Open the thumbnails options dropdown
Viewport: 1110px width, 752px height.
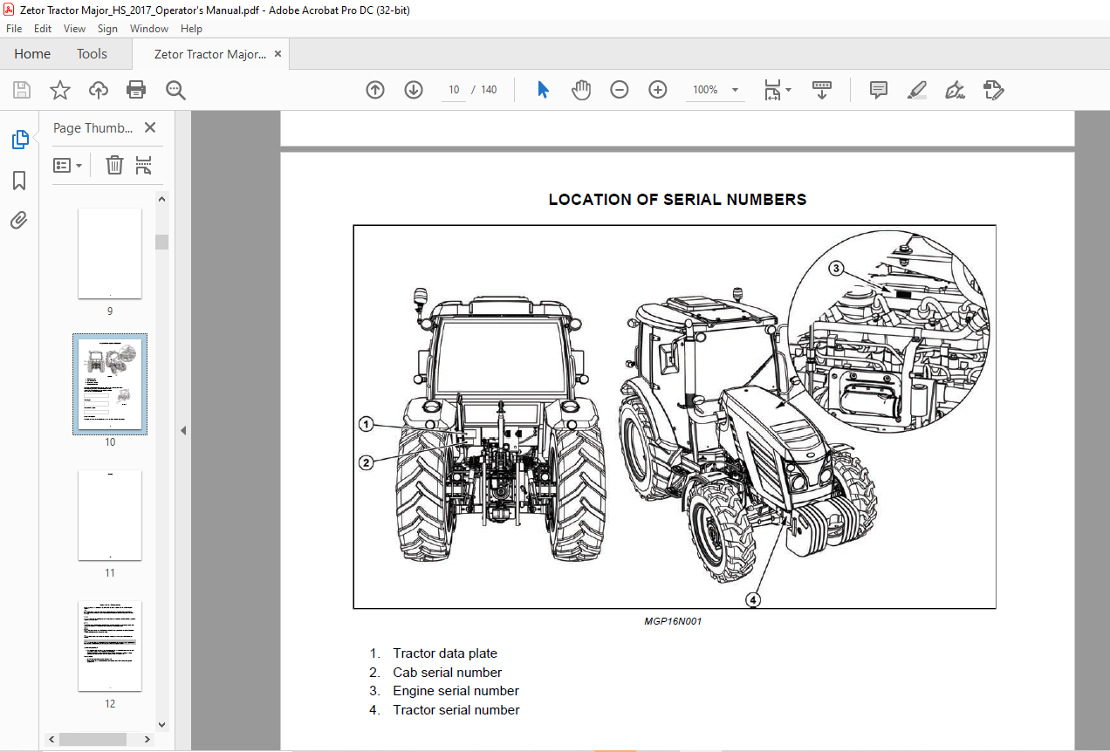coord(67,165)
